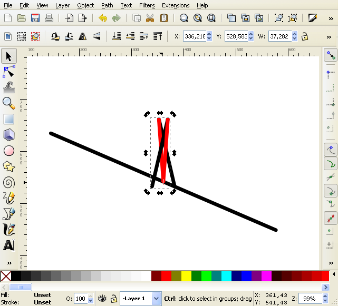Select the 3D Box tool
This screenshot has height=306, width=338.
coord(9,135)
